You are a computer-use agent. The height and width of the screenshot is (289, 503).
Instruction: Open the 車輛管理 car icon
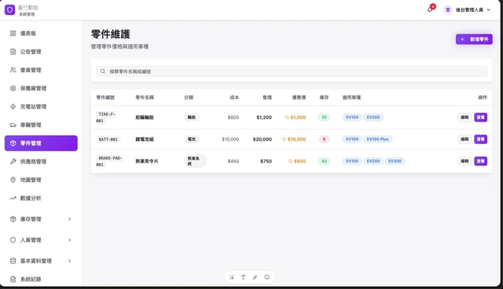pyautogui.click(x=13, y=125)
